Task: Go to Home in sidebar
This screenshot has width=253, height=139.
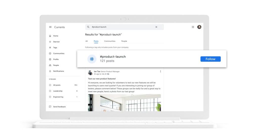Action: tap(55, 36)
